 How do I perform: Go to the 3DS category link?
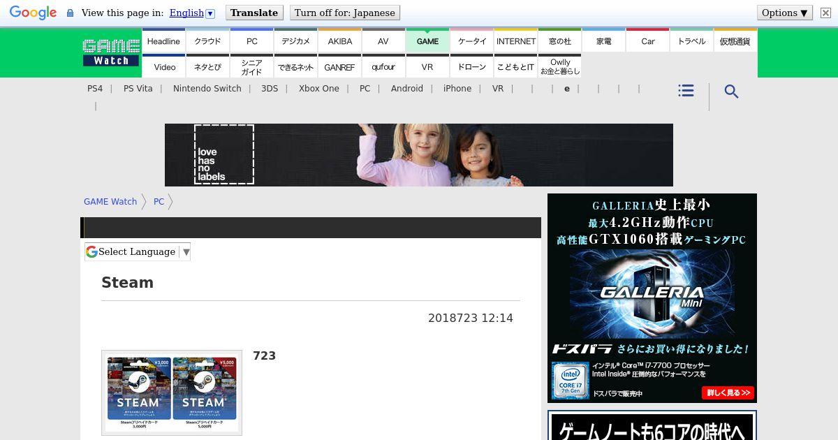click(270, 89)
